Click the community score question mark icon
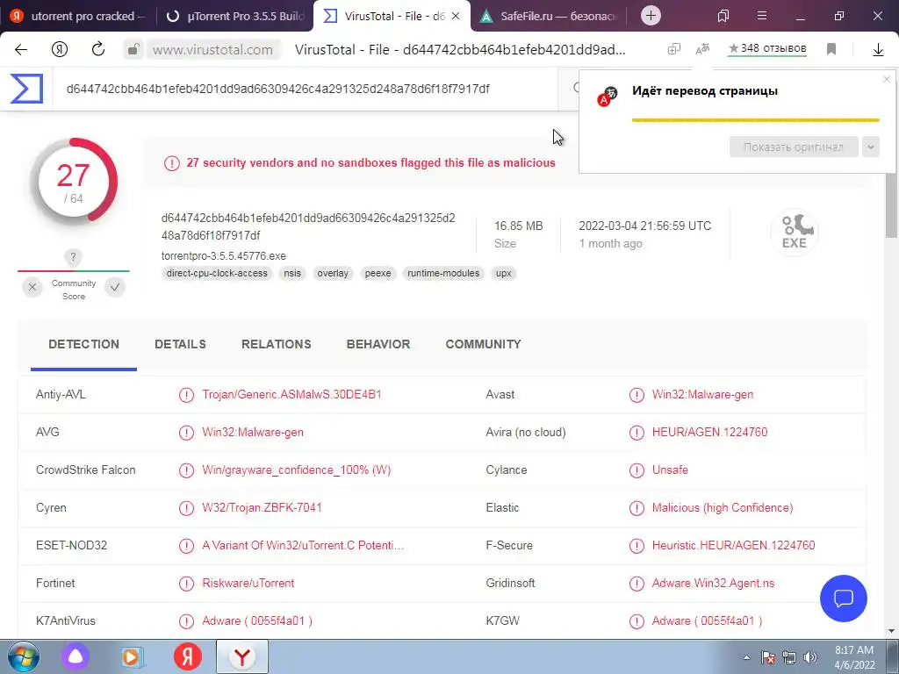The width and height of the screenshot is (899, 674). (x=73, y=257)
